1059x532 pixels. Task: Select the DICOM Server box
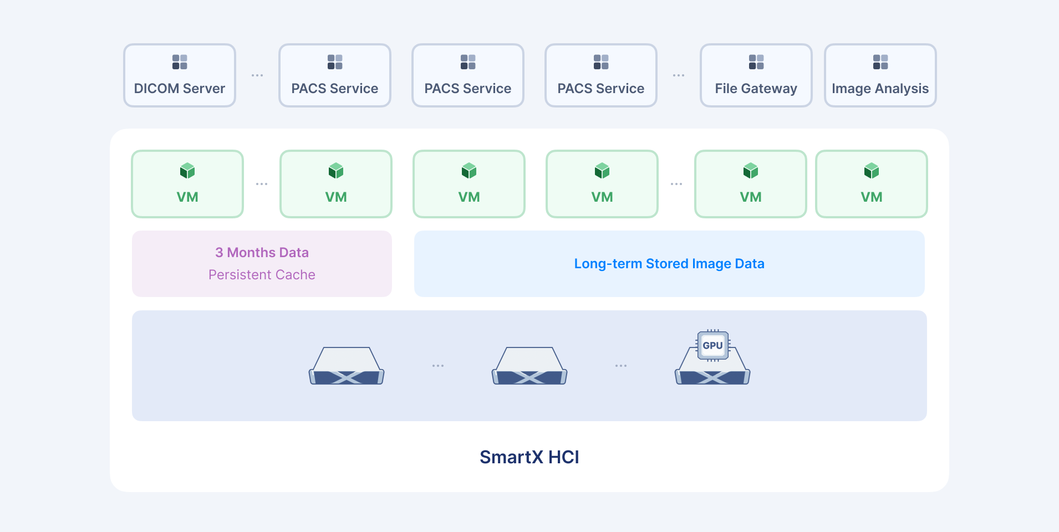[180, 76]
